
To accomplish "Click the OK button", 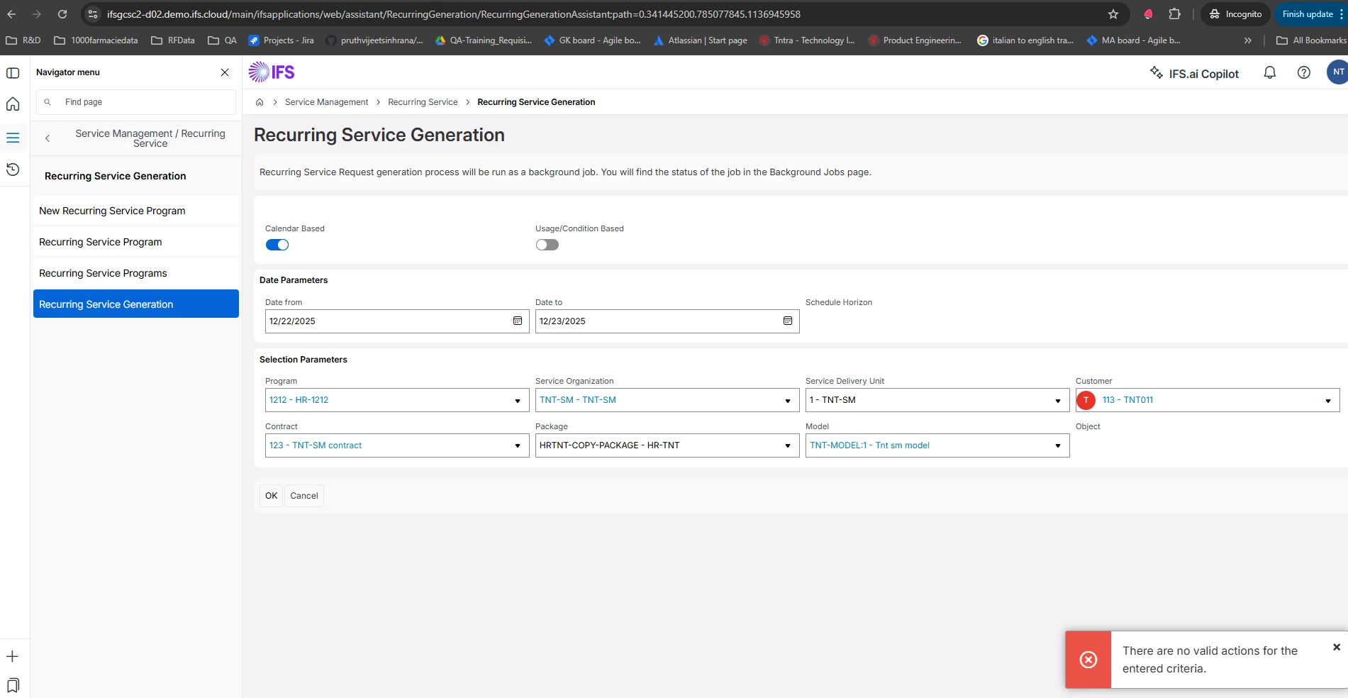I will coord(271,496).
